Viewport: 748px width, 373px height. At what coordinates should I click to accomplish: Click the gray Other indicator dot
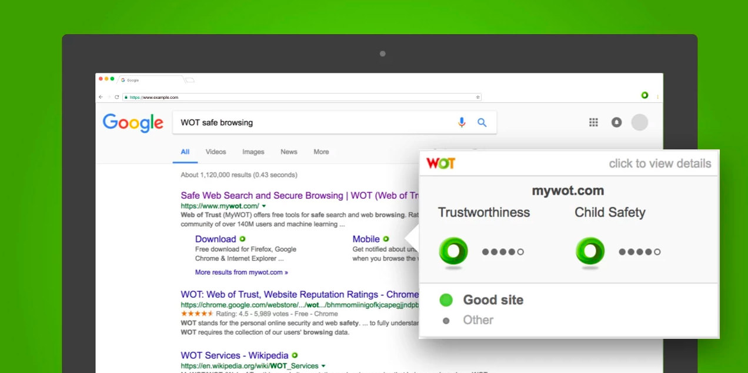pyautogui.click(x=446, y=321)
